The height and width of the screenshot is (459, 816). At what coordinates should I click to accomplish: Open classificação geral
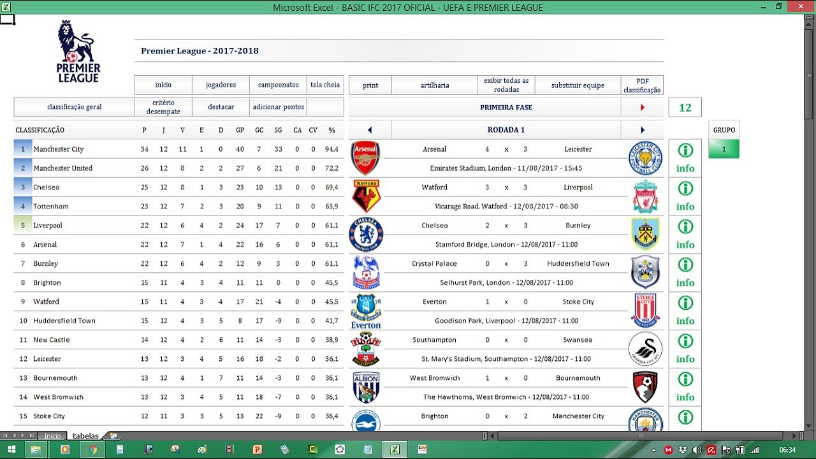[x=74, y=107]
